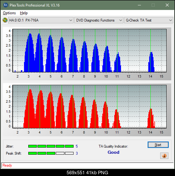Screen dimensions: 175x176
Task: Open the Help menu
Action: pyautogui.click(x=24, y=13)
